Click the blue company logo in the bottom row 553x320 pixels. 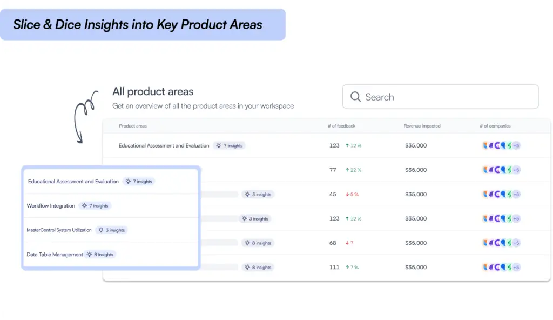coord(503,267)
